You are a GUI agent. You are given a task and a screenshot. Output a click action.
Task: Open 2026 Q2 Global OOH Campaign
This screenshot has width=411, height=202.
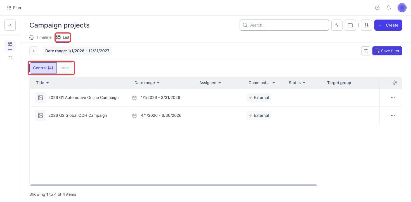click(x=77, y=115)
